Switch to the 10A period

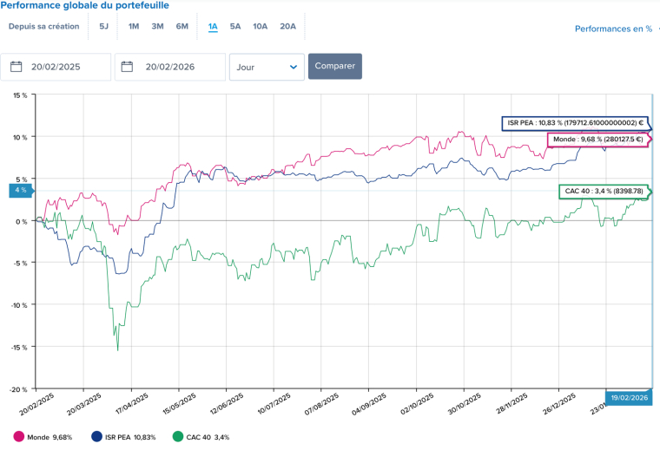click(261, 26)
